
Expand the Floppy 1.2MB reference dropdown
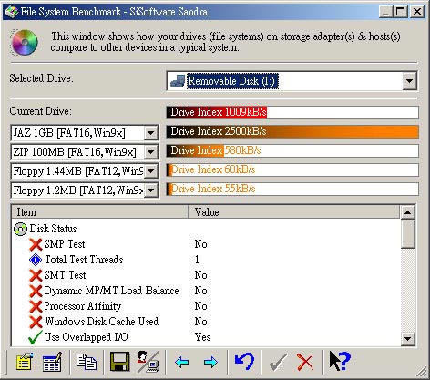pyautogui.click(x=150, y=190)
